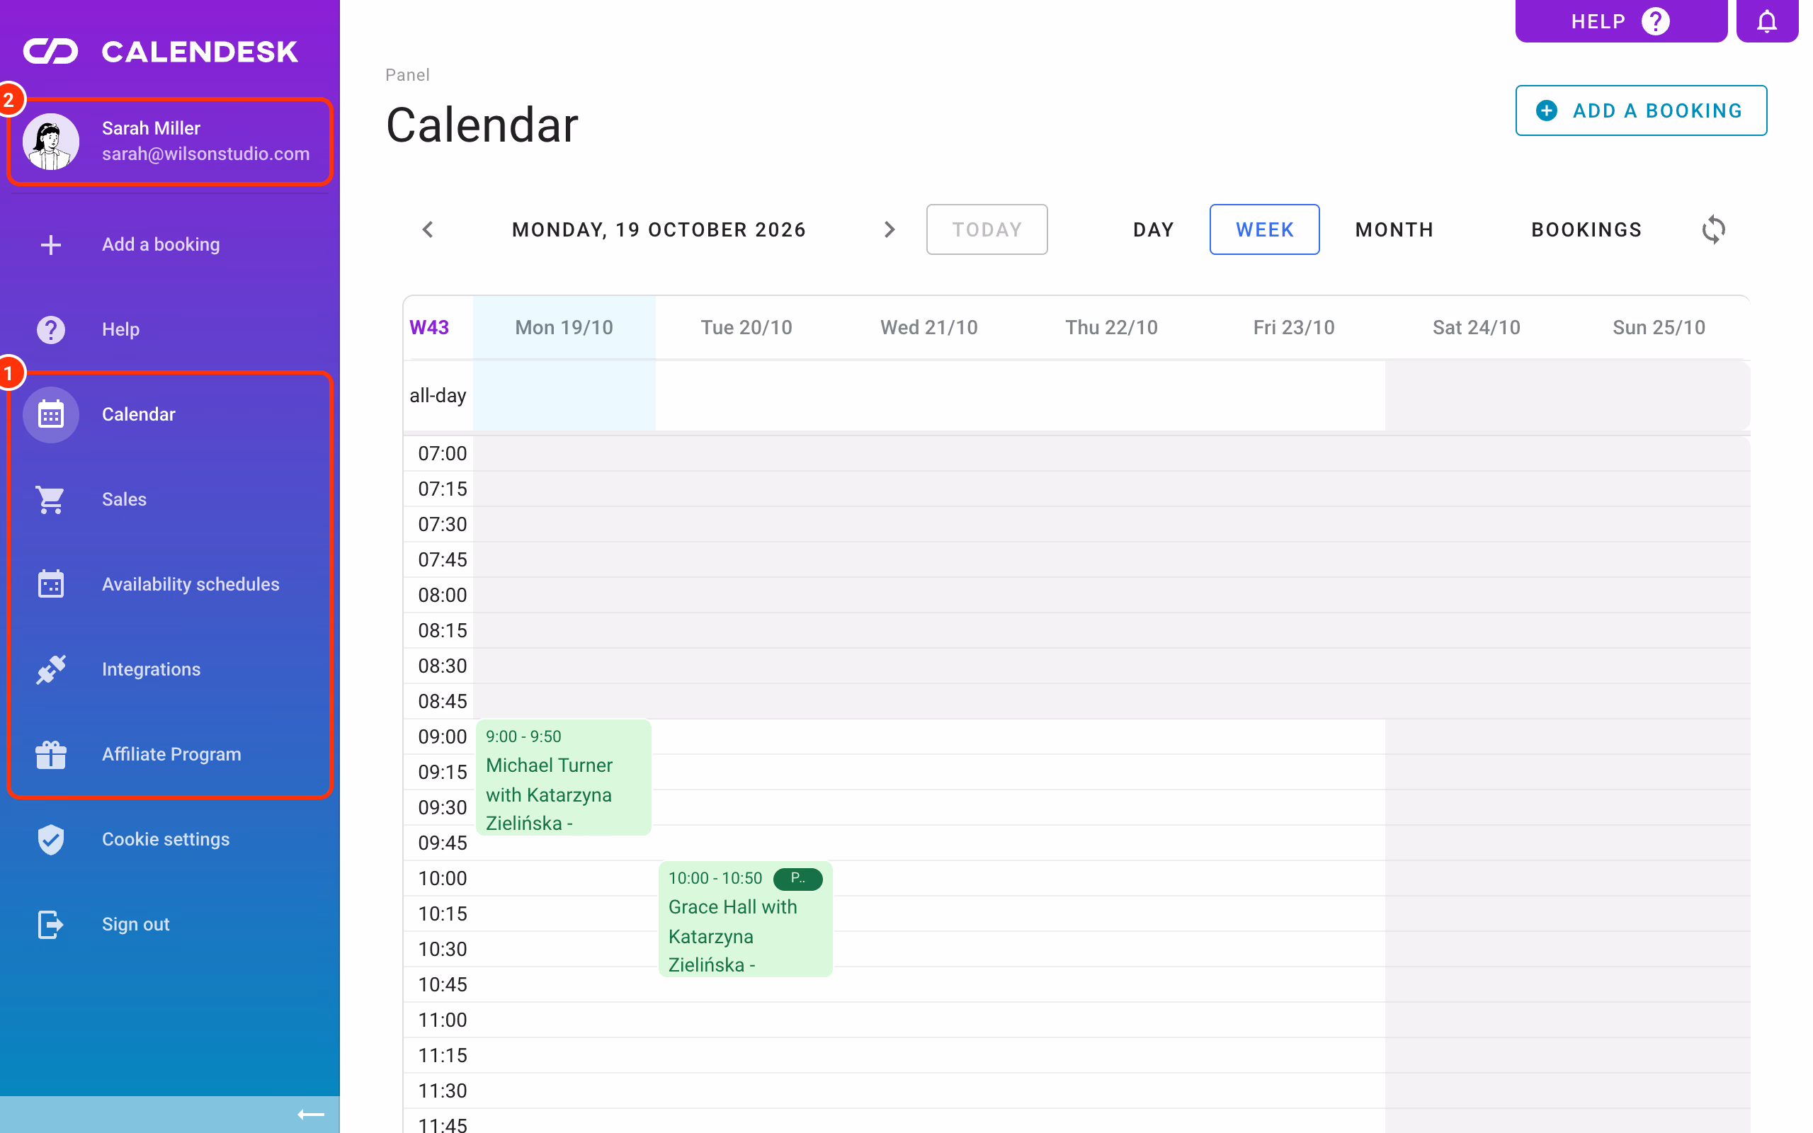Open the Sales menu item label
The height and width of the screenshot is (1133, 1813).
[125, 499]
